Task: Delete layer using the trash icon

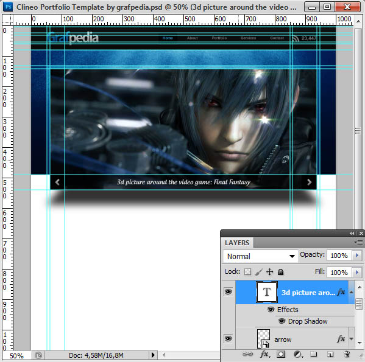Action: click(347, 354)
